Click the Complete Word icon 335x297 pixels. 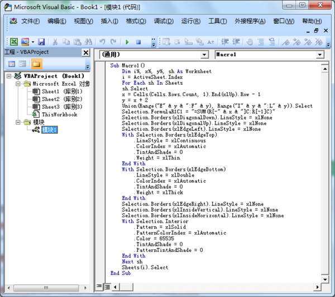[x=210, y=42]
